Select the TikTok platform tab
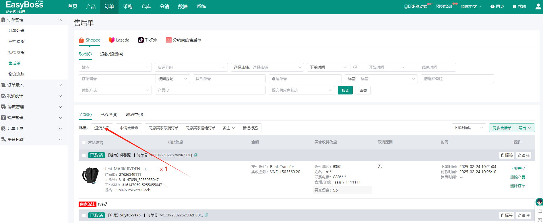The width and height of the screenshot is (543, 223). (x=148, y=40)
